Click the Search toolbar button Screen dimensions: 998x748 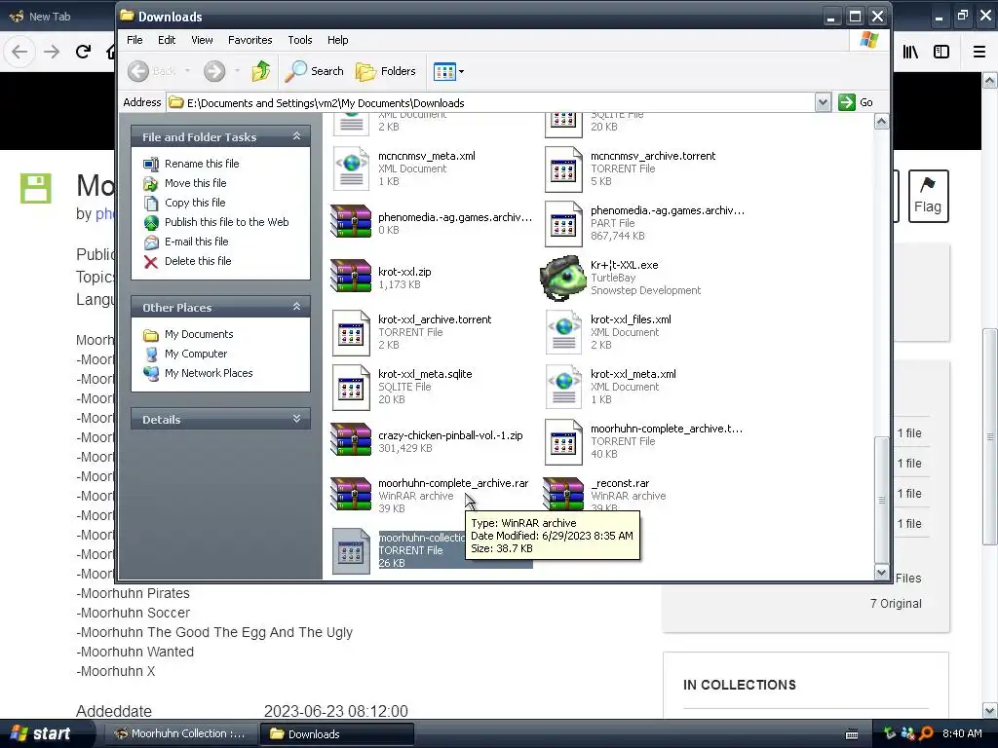coord(315,71)
